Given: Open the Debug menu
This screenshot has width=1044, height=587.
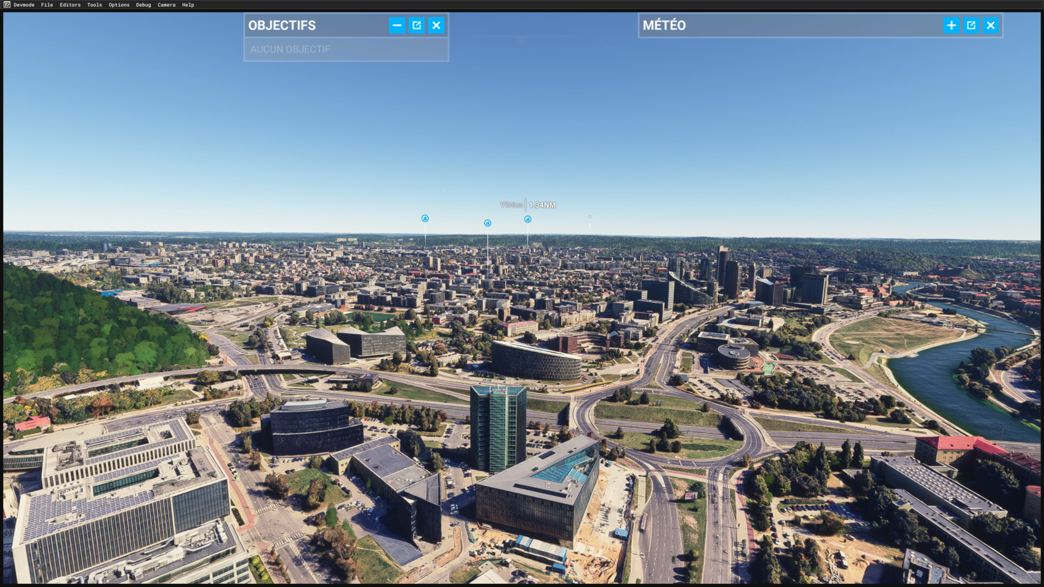Looking at the screenshot, I should tap(144, 5).
